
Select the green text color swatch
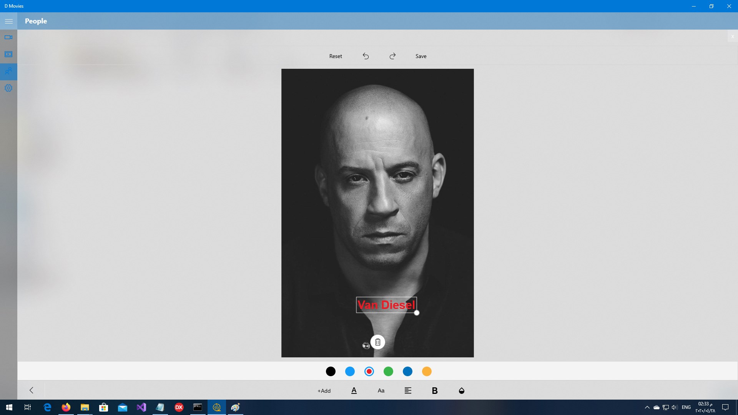coord(388,371)
